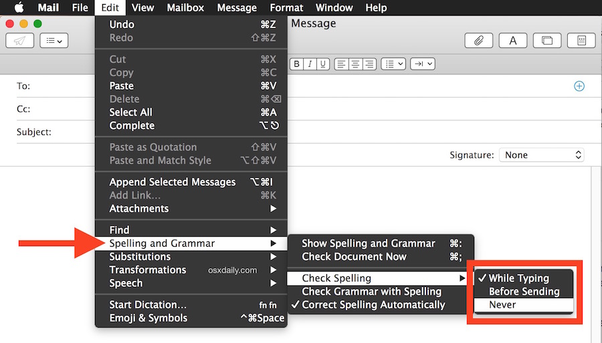Viewport: 602px width, 343px height.
Task: Open header fields list dropdown in toolbar
Action: pyautogui.click(x=54, y=40)
